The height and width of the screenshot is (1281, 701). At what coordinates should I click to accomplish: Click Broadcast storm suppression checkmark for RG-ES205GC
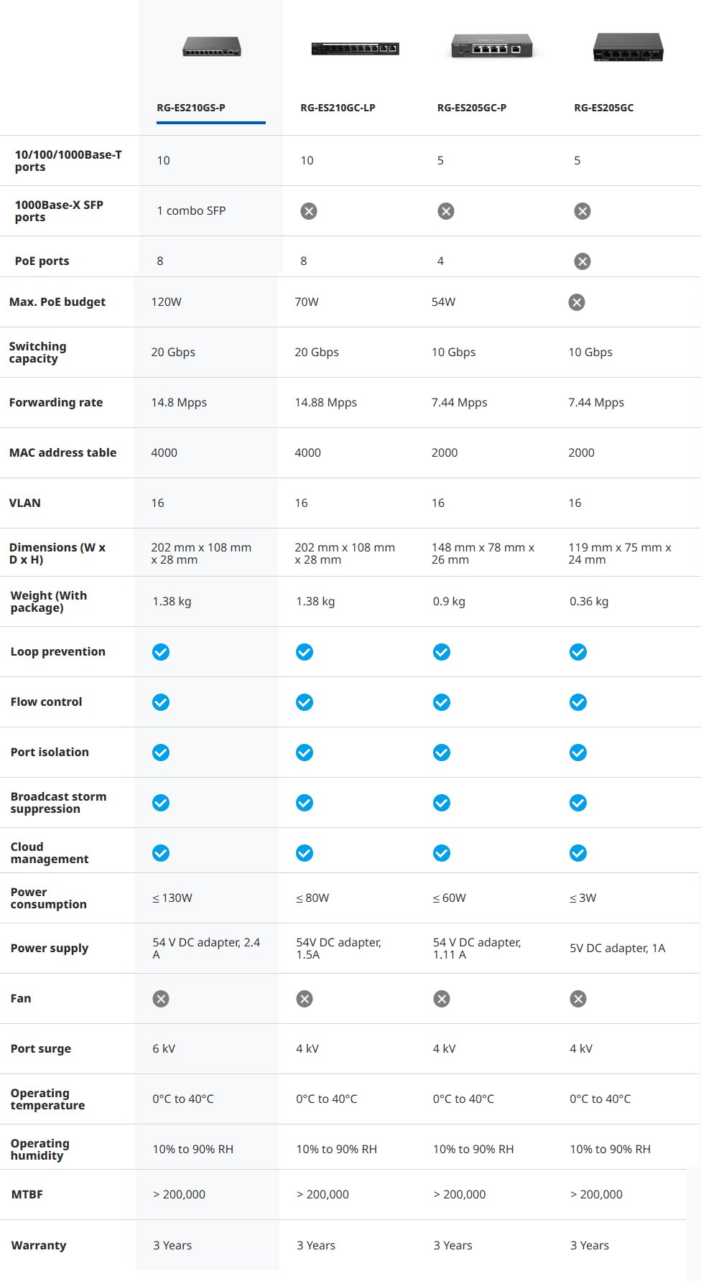click(x=578, y=803)
